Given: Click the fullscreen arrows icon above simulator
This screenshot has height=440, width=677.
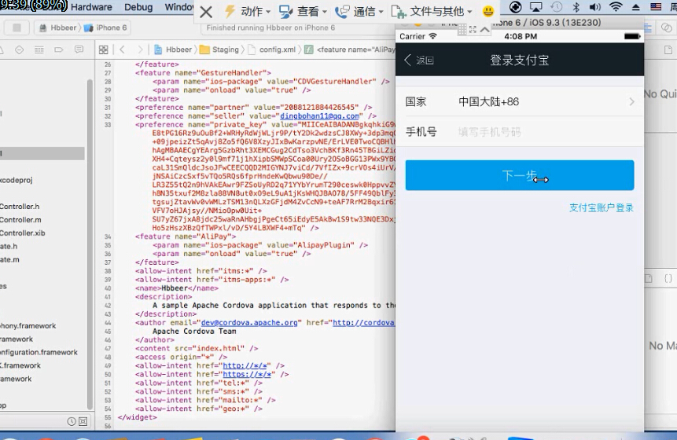Looking at the screenshot, I should pos(473,29).
